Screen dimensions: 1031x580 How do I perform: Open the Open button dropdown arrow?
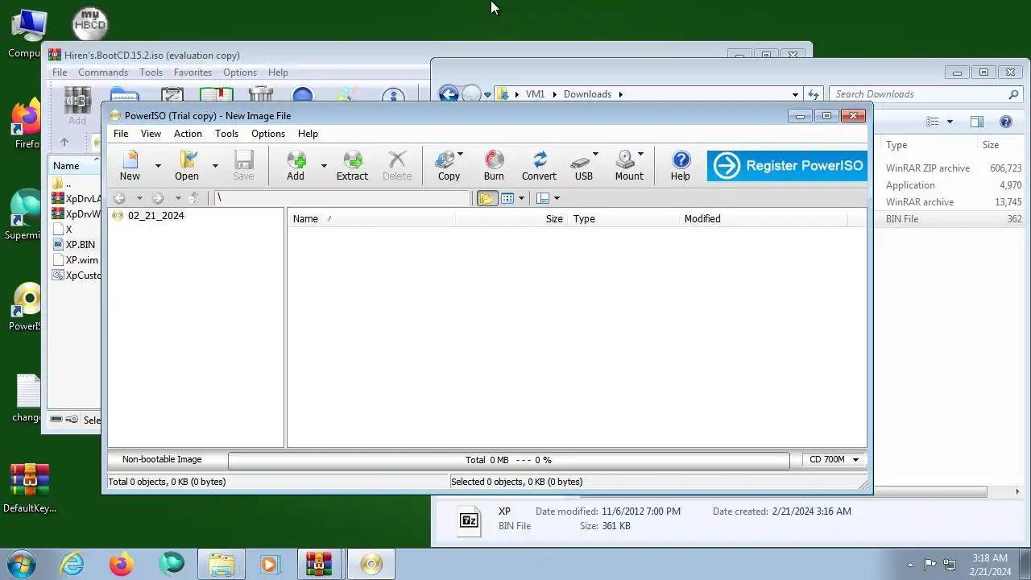point(215,165)
